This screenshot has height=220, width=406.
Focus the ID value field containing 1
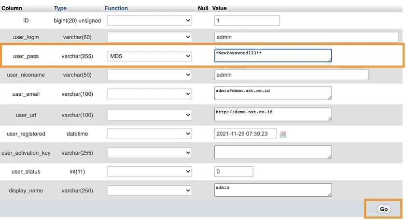pyautogui.click(x=247, y=21)
